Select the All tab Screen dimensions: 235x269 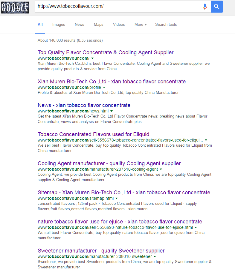[40, 24]
